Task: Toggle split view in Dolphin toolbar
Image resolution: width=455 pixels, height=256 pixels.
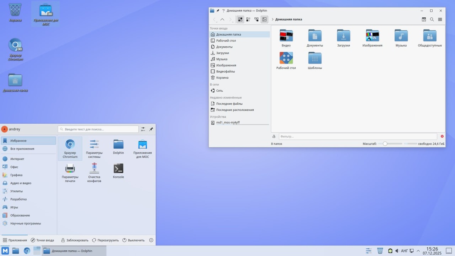Action: 424,19
